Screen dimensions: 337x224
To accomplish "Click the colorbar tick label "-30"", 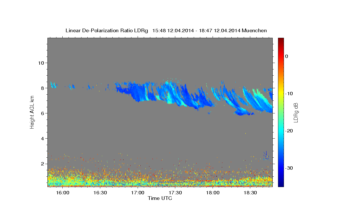I will click(x=289, y=168).
